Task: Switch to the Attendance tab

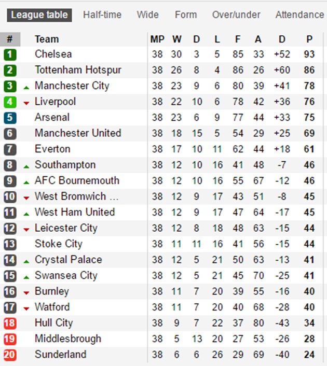Action: pyautogui.click(x=299, y=15)
